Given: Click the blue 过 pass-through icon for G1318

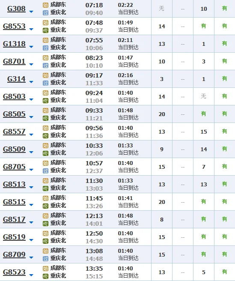Looking at the screenshot, I should 45,48.
